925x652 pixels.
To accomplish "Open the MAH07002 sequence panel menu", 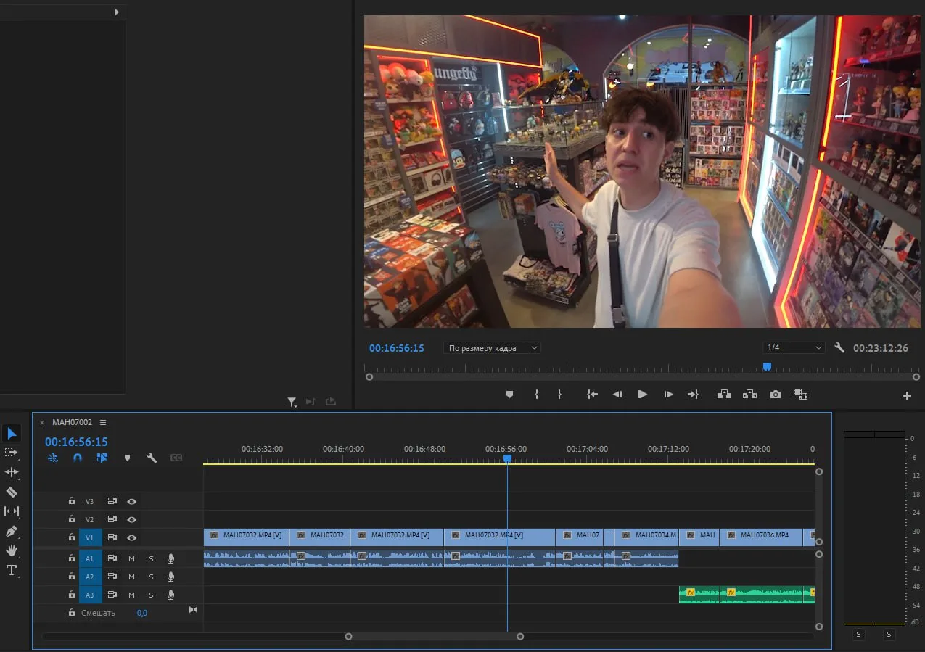I will (103, 422).
